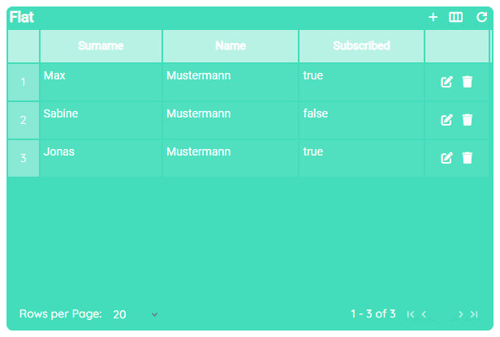Select row number 1
The height and width of the screenshot is (337, 500).
click(24, 82)
